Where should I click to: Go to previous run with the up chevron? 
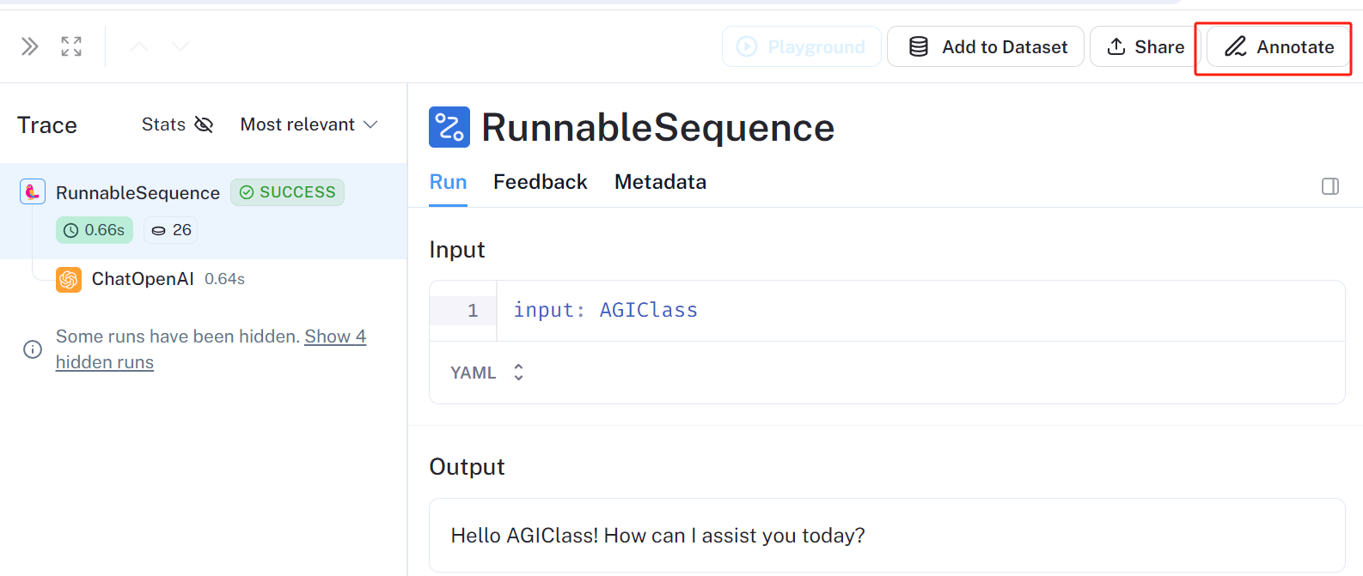139,46
